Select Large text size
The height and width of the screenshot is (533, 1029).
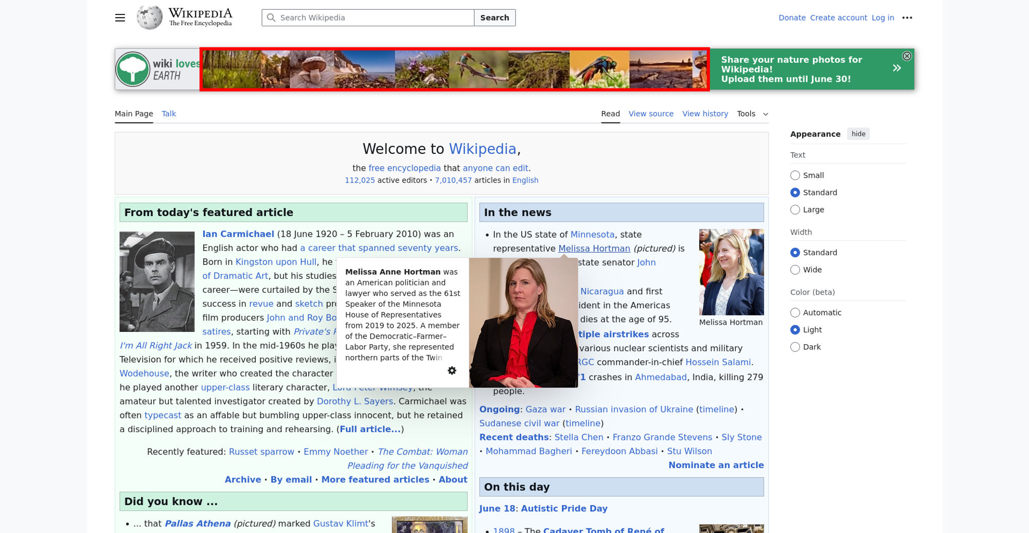point(795,209)
